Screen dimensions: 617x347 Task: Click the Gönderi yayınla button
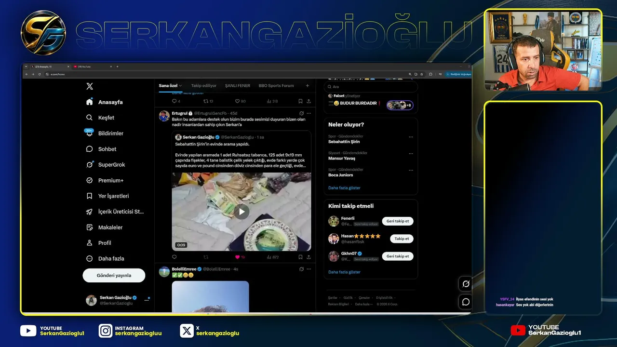tap(114, 275)
